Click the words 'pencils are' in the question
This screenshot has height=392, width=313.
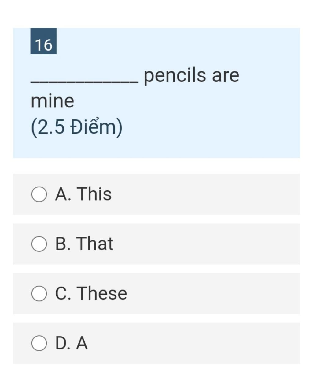(x=192, y=76)
